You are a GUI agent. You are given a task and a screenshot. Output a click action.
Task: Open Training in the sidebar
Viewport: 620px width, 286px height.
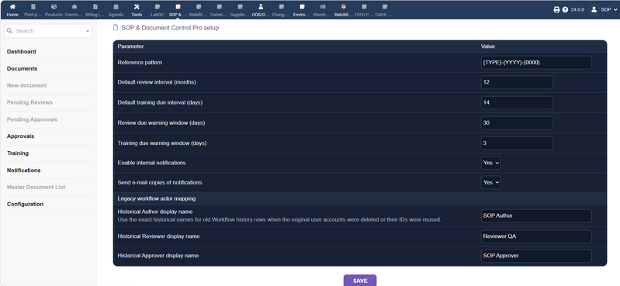(18, 153)
